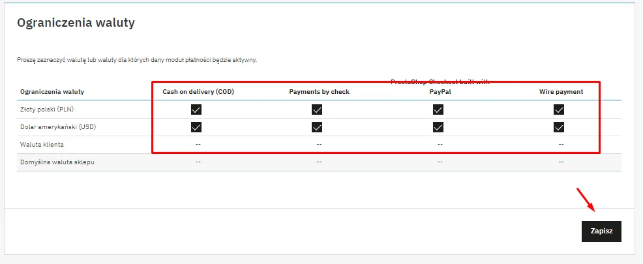Click the Proszę zaznaczyć walutę instruction text
The width and height of the screenshot is (643, 264).
[137, 60]
